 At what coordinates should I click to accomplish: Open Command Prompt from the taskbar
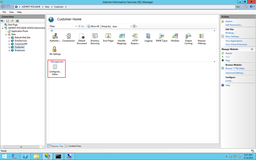click(58, 156)
